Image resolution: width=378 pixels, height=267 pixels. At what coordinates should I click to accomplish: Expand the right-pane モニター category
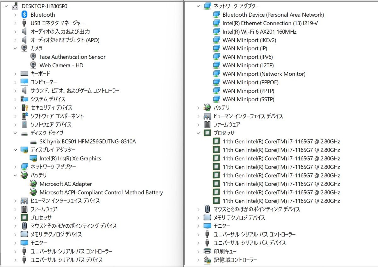198,226
